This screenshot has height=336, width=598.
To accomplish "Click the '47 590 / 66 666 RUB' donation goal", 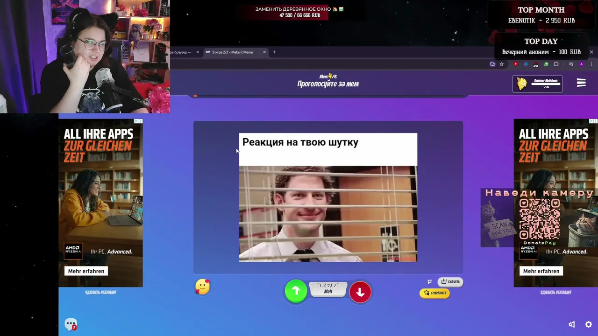I will click(x=300, y=15).
